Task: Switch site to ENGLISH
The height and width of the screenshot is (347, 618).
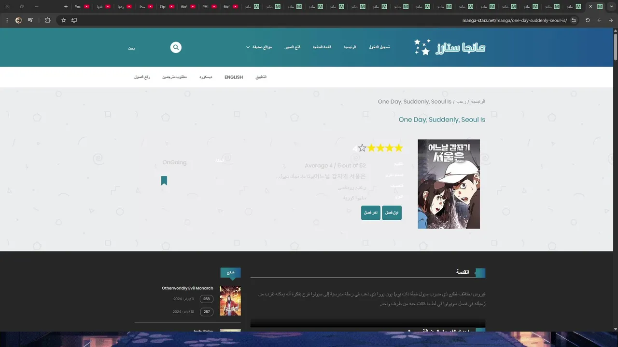Action: 234,77
